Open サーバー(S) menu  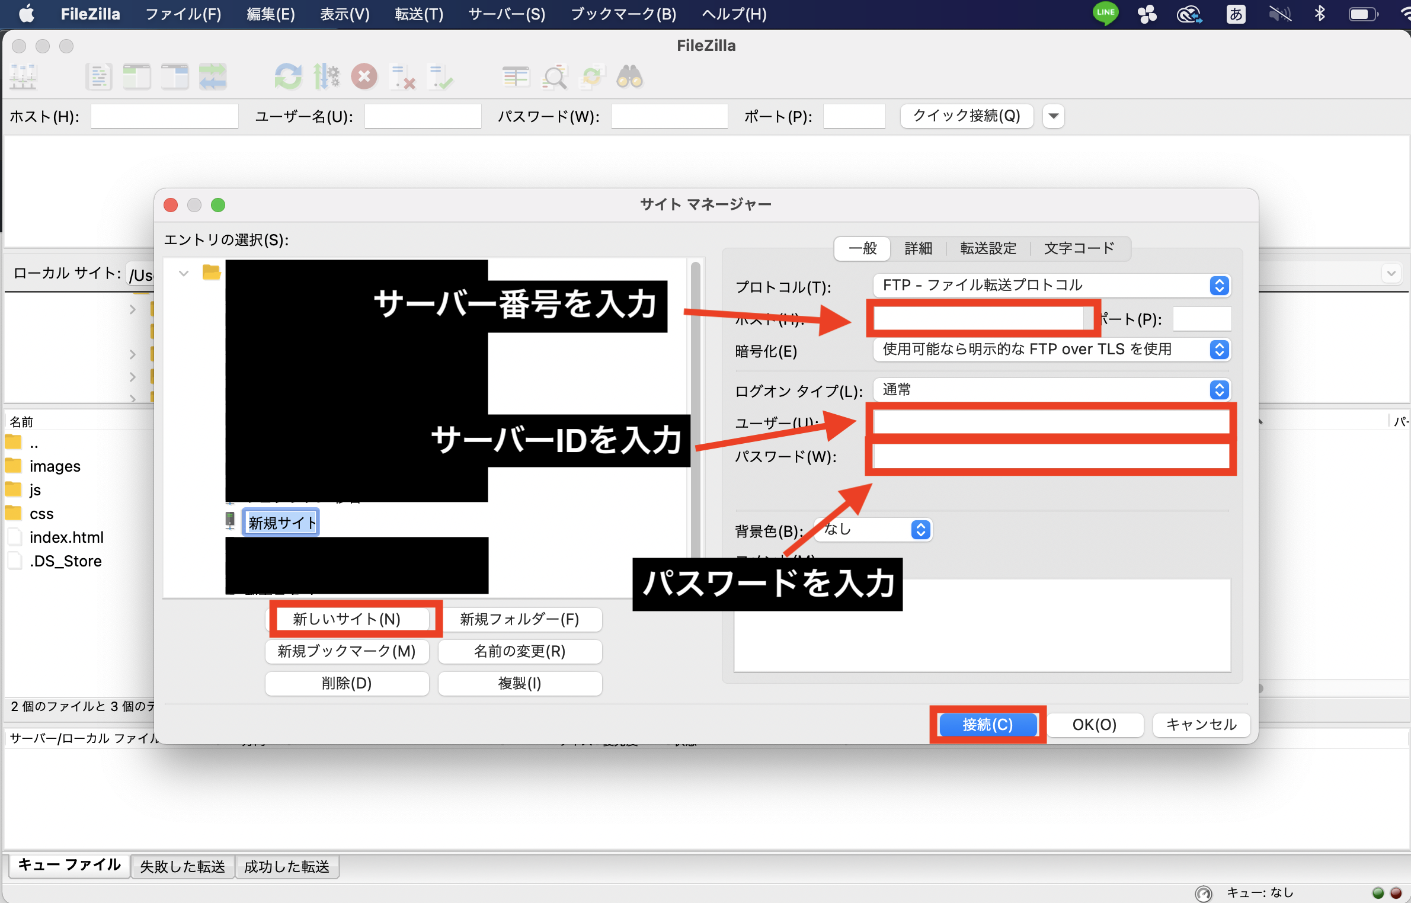507,14
